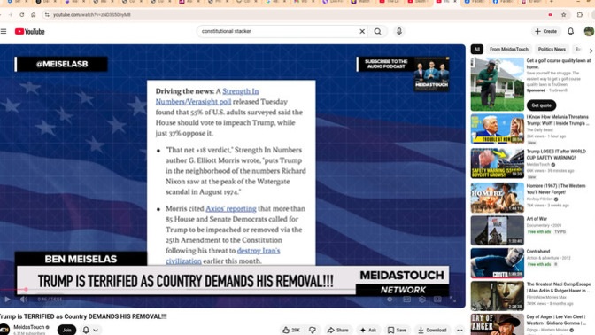Open 'Trump LOSES IT after WORLD CUP' video

click(x=556, y=154)
